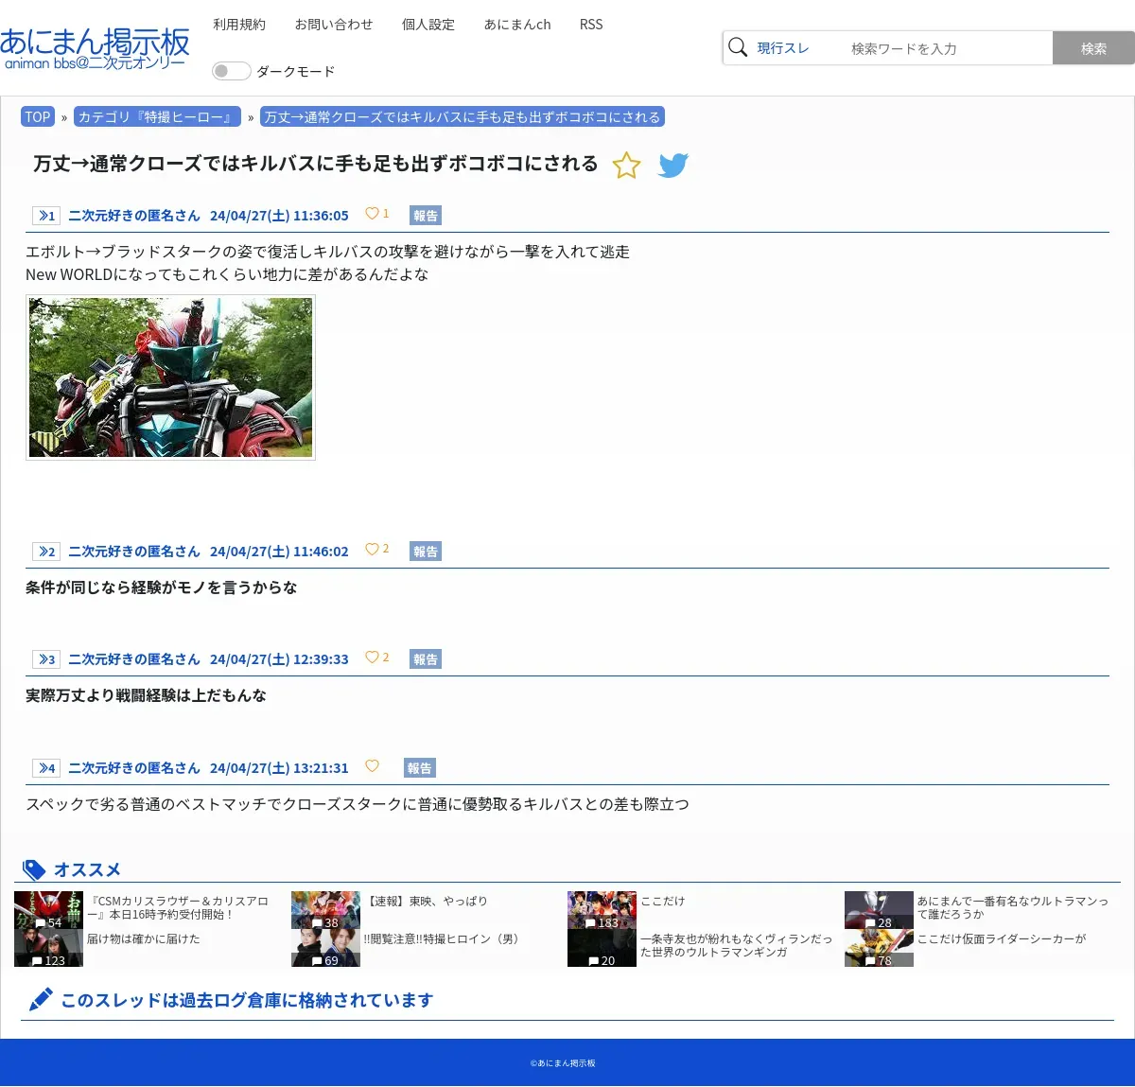The width and height of the screenshot is (1135, 1087).
Task: Open thumbnail with 28 comments
Action: tap(879, 910)
